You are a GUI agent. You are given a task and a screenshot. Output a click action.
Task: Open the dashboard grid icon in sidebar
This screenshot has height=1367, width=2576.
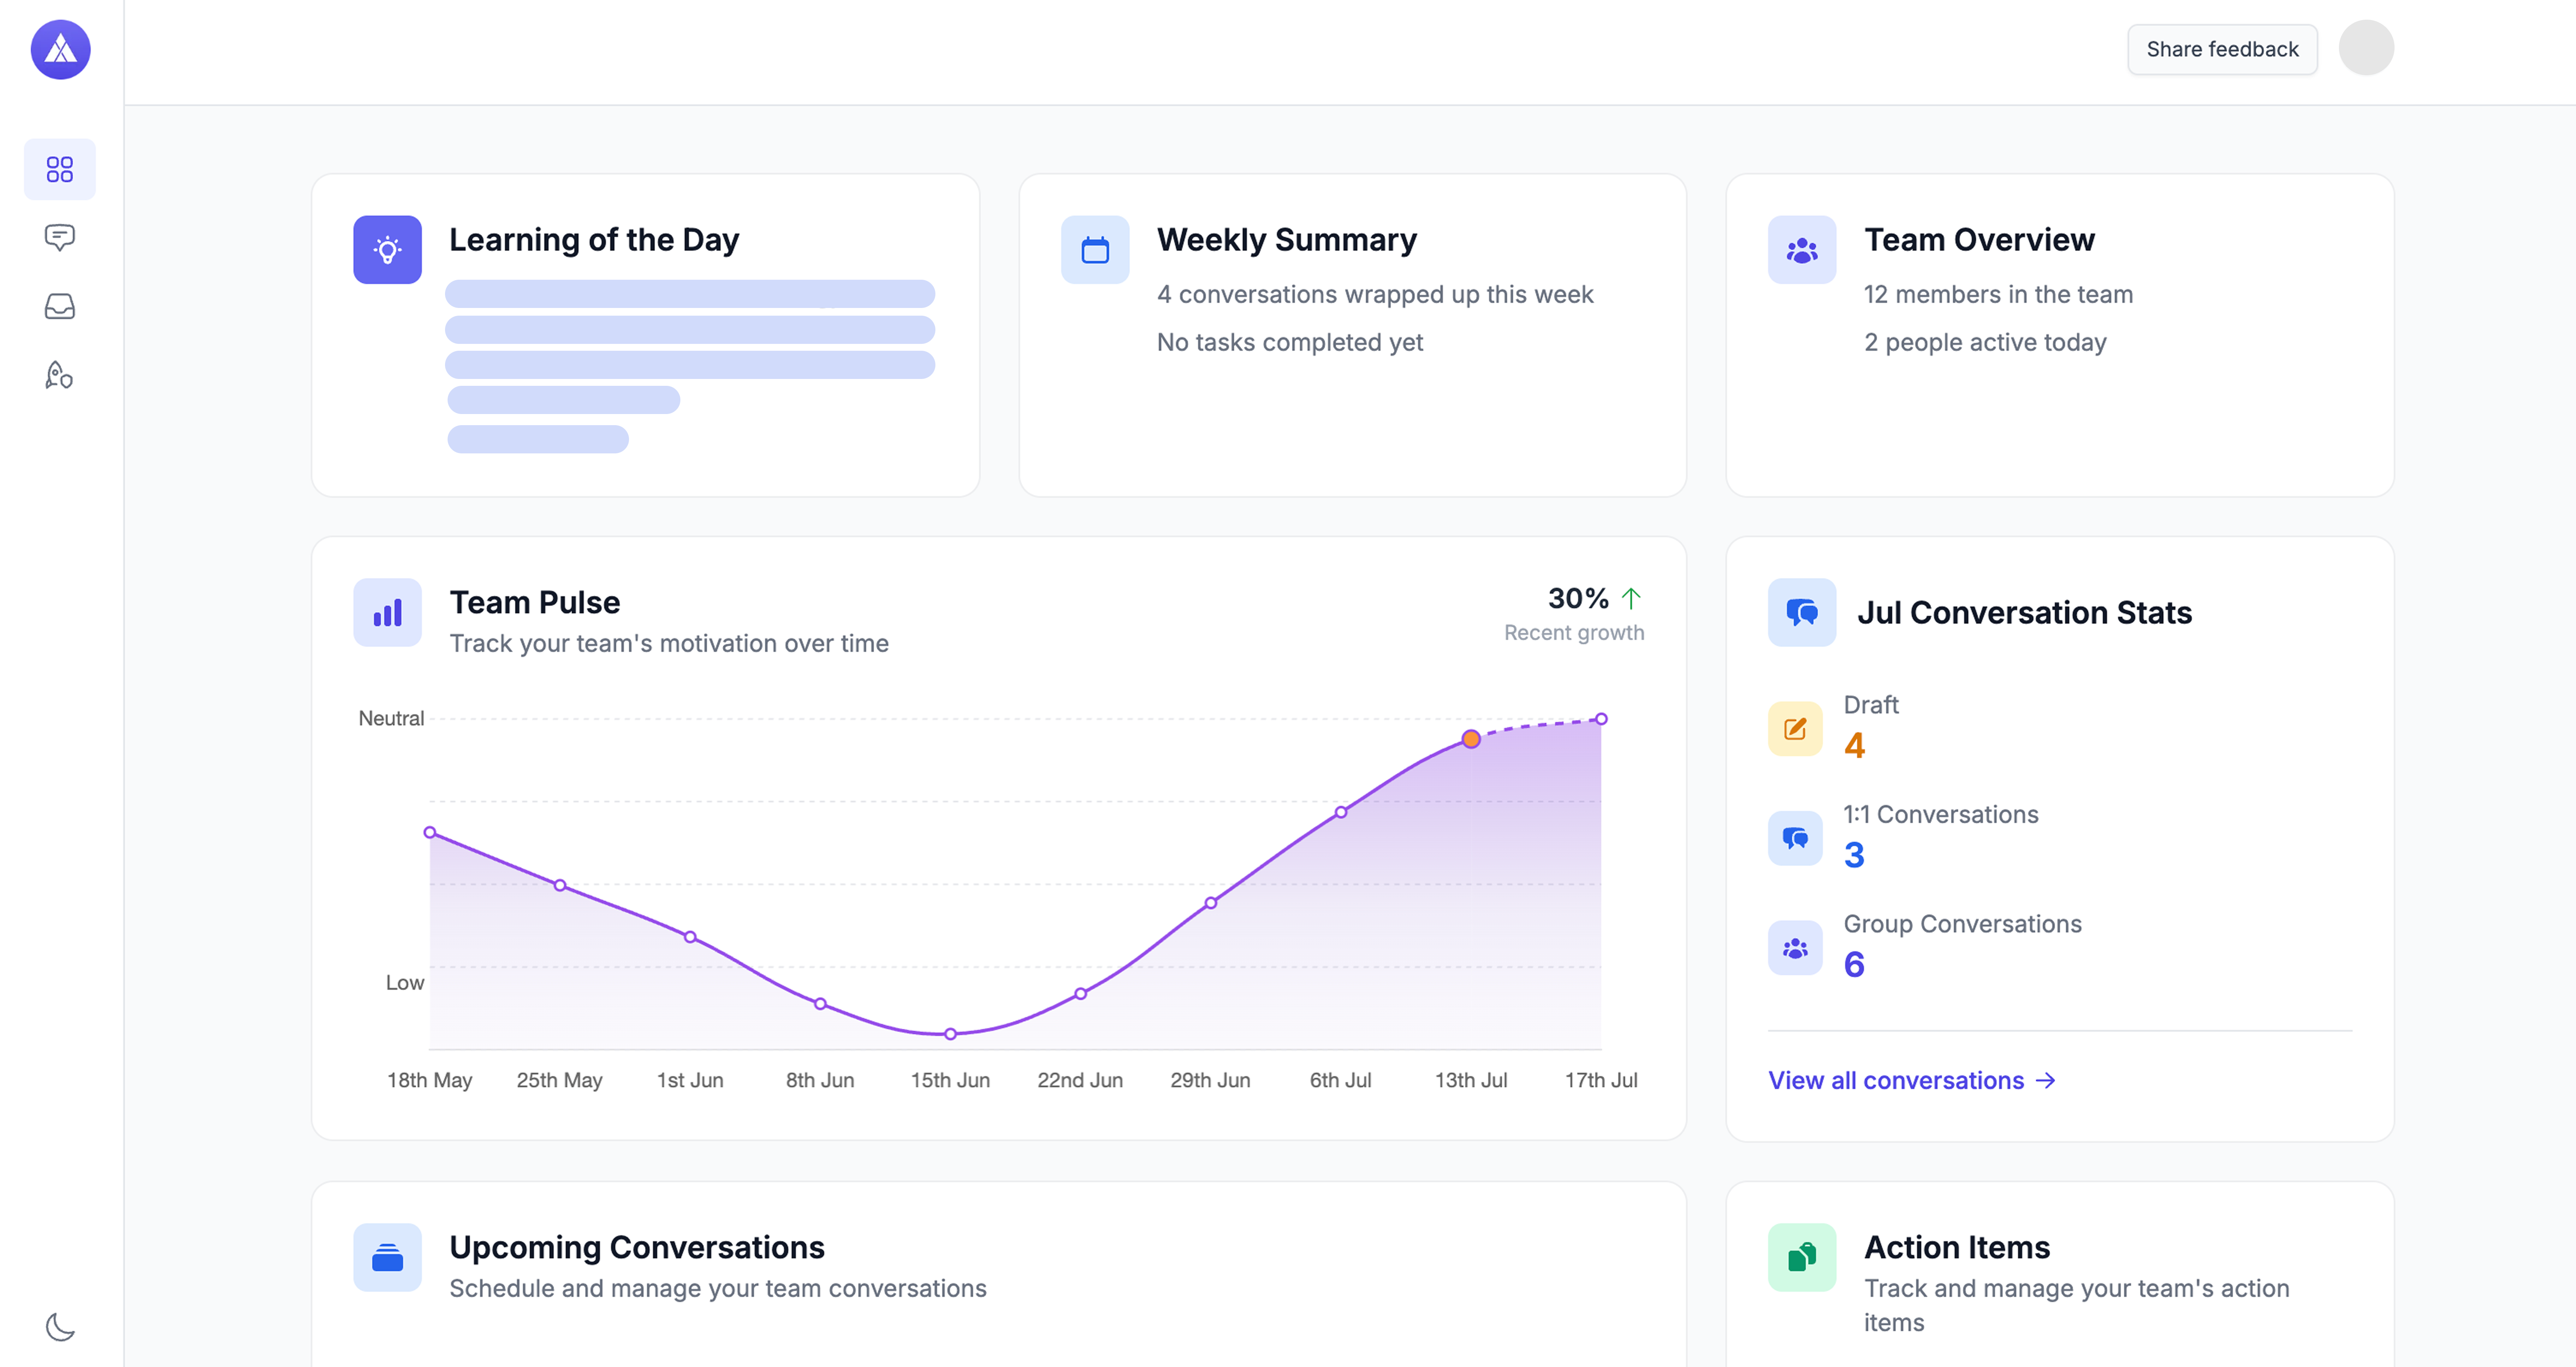pyautogui.click(x=60, y=169)
